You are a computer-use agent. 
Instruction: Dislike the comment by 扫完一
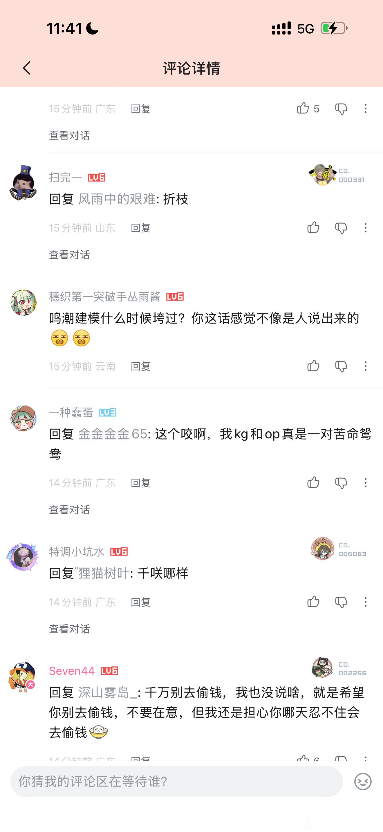pyautogui.click(x=341, y=228)
